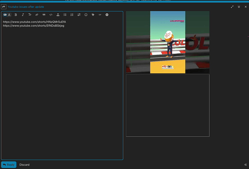The width and height of the screenshot is (249, 169).
Task: Open the text size heading tool
Action: coord(30,15)
